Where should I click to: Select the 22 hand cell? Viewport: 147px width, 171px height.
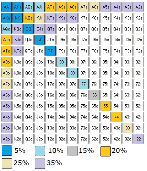[138, 139]
